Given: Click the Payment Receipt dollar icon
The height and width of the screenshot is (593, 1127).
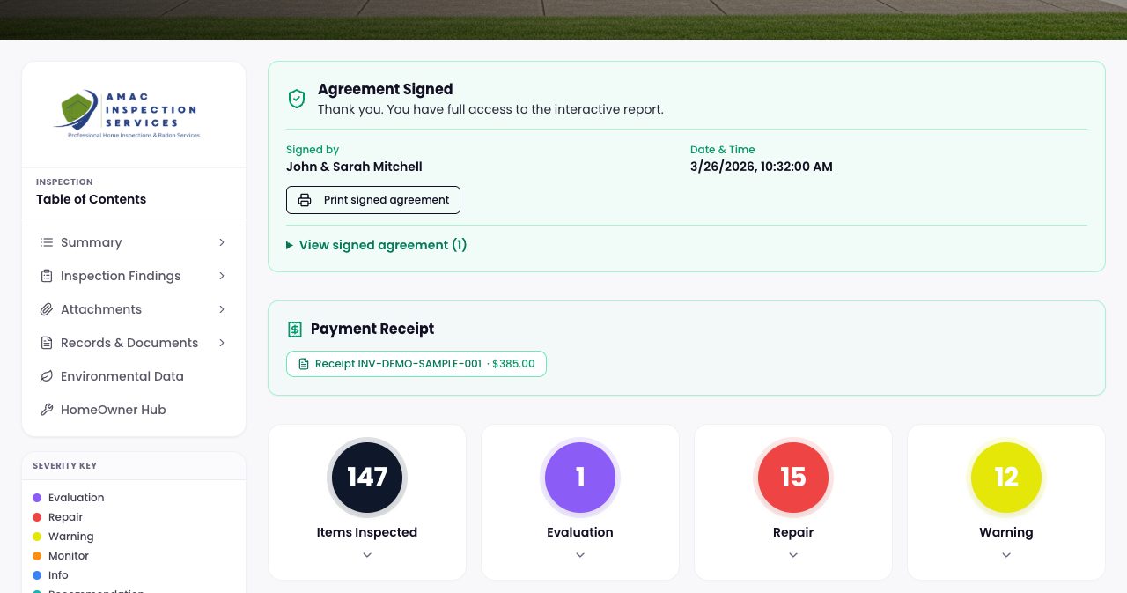Looking at the screenshot, I should point(295,330).
